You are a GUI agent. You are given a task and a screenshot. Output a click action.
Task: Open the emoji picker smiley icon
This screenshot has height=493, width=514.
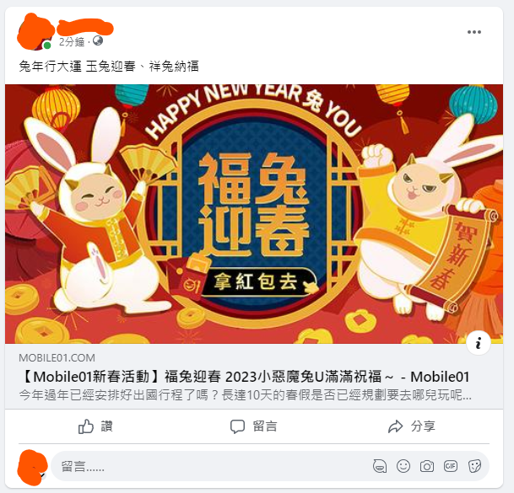(x=403, y=466)
